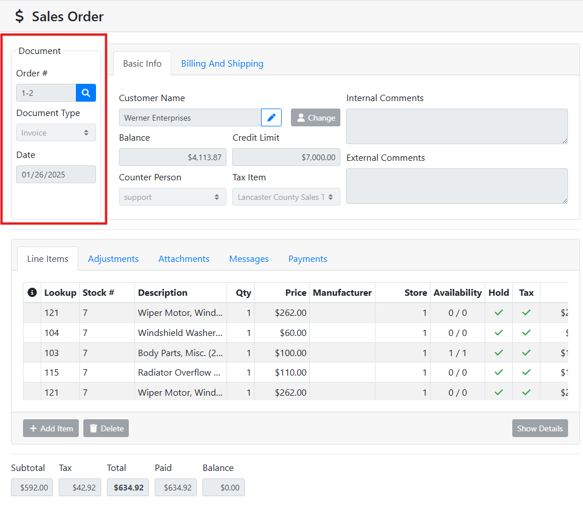Click the Order # search magnifier icon
Screen dimensions: 583x510
[86, 93]
